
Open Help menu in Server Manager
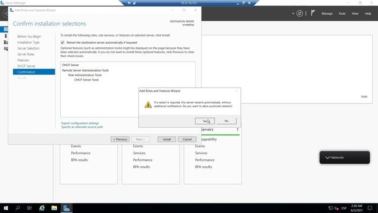(368, 14)
